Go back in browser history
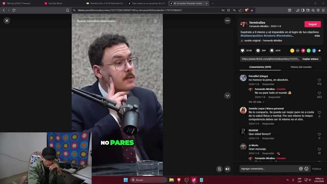Image resolution: width=327 pixels, height=184 pixels. (x=4, y=10)
